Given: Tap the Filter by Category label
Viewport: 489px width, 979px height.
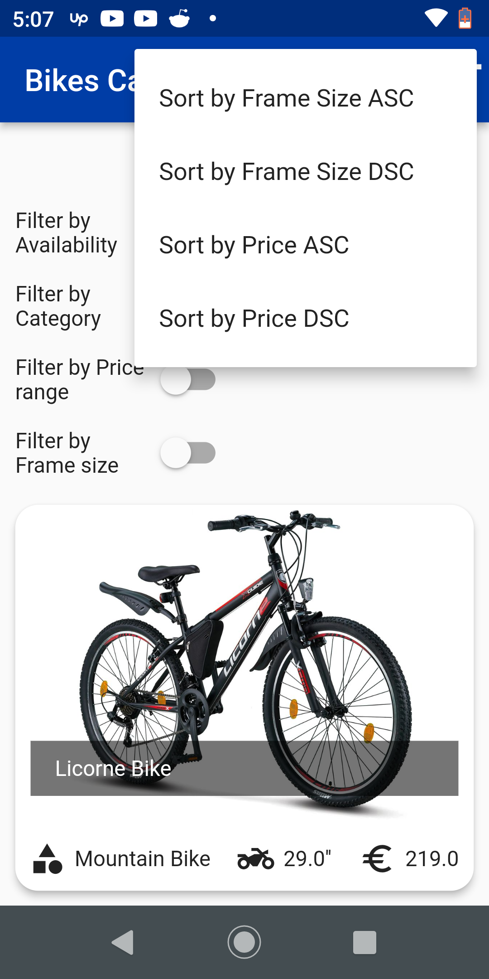Looking at the screenshot, I should 58,306.
